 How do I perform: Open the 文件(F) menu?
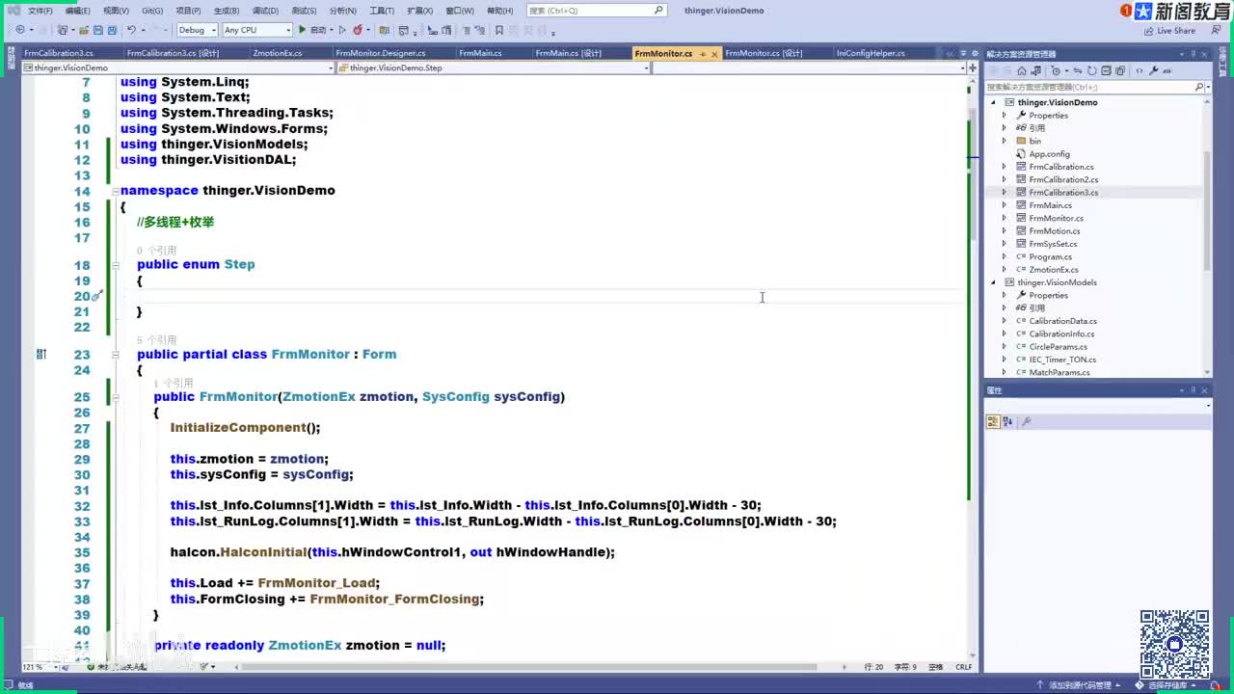coord(40,11)
